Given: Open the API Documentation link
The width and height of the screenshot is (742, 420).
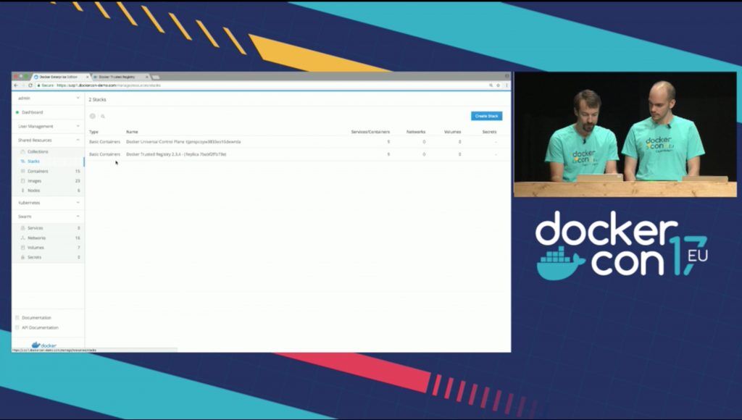Looking at the screenshot, I should click(x=40, y=327).
